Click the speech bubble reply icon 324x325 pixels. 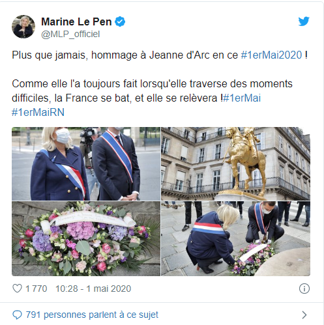(18, 315)
